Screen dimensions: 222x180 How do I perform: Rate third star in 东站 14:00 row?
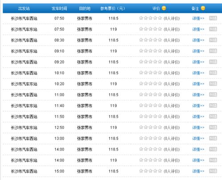pyautogui.click(x=150, y=160)
